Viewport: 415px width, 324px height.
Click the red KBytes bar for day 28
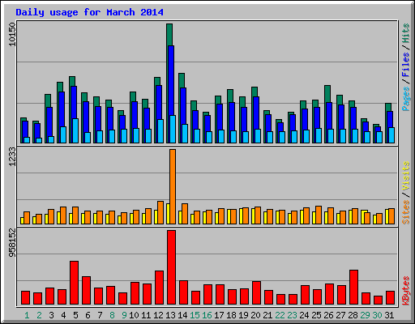coord(353,288)
